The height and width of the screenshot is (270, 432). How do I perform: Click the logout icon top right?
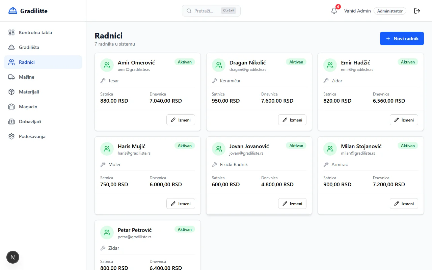coord(417,11)
